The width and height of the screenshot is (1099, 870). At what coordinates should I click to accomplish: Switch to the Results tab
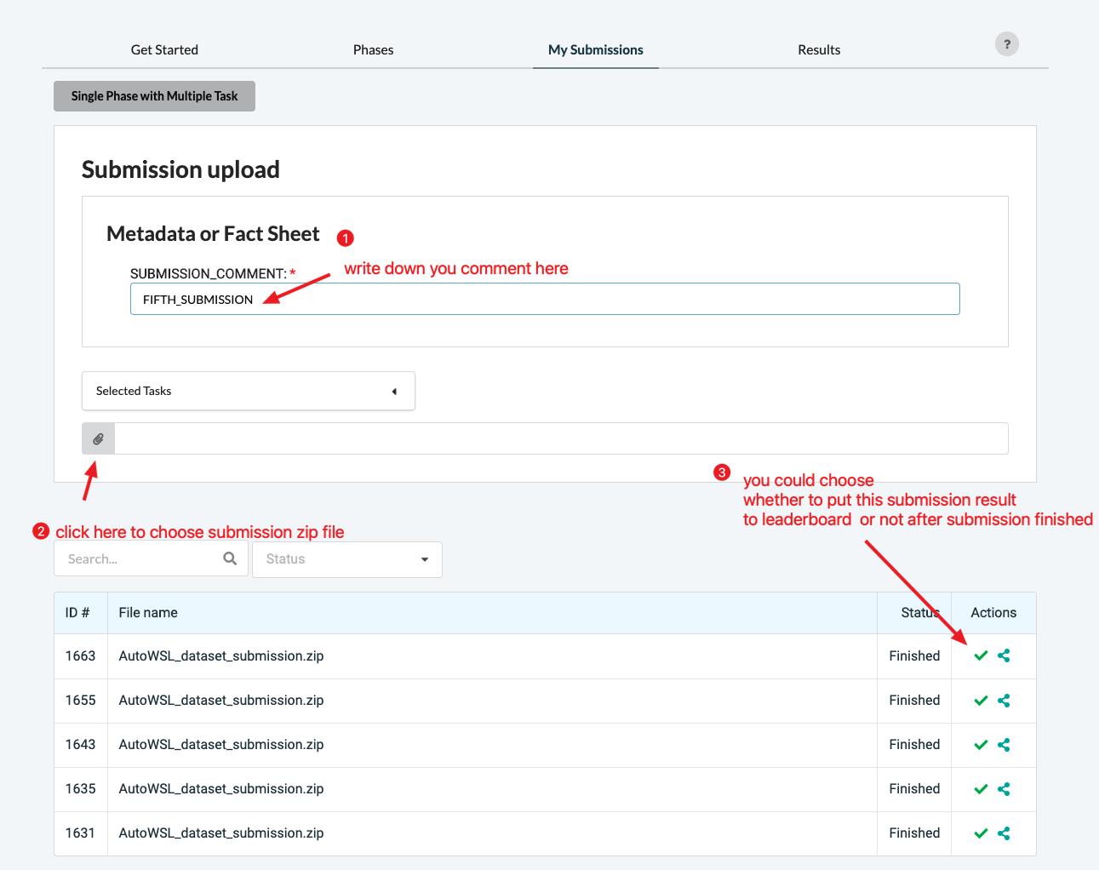pos(818,49)
